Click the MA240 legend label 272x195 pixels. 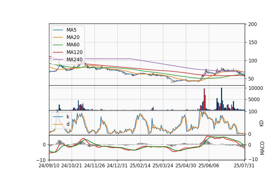tap(75, 60)
